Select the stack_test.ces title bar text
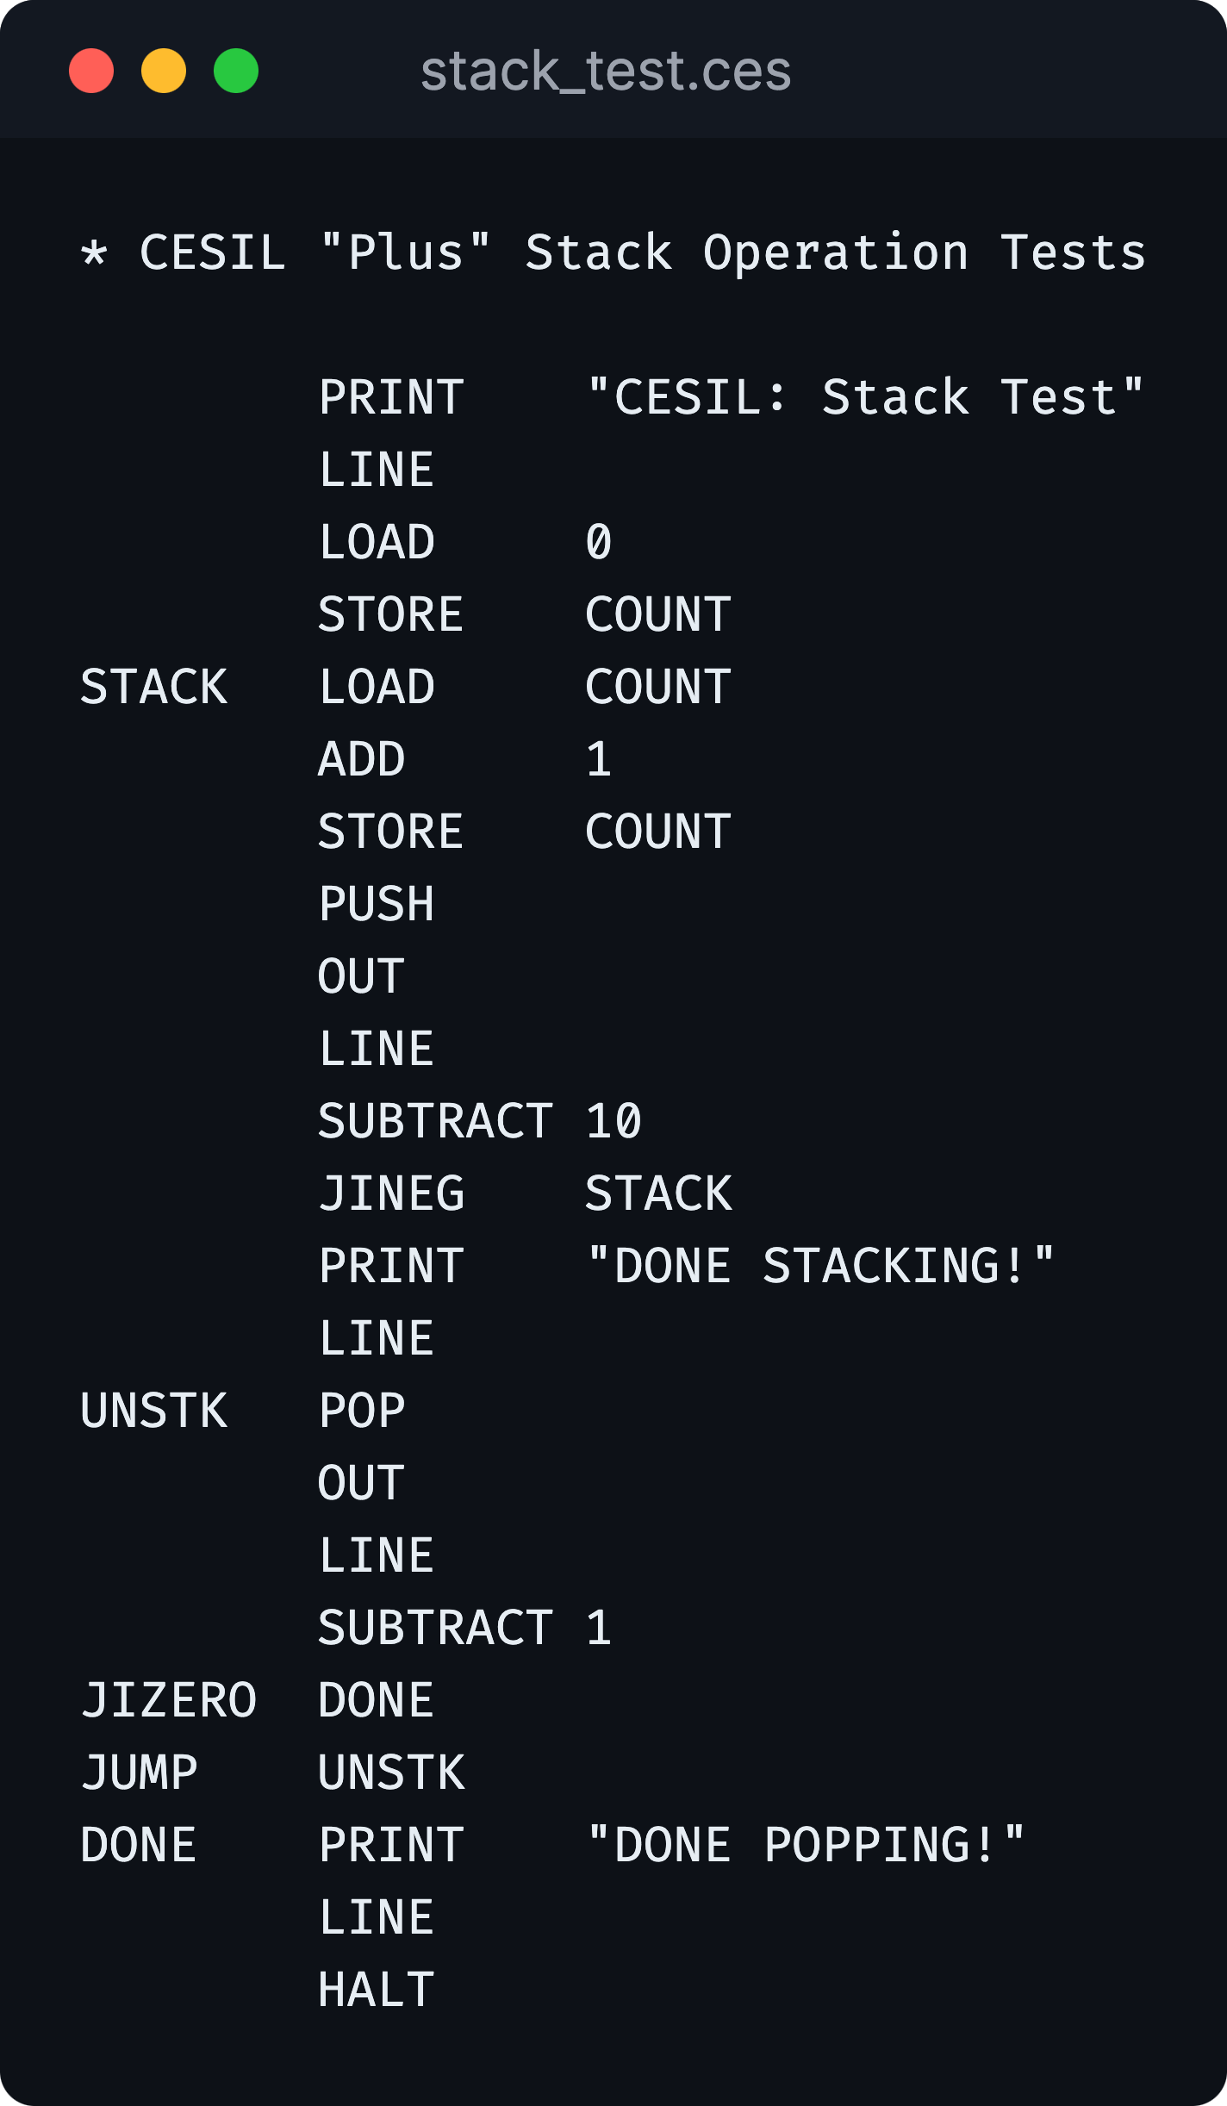 [605, 72]
